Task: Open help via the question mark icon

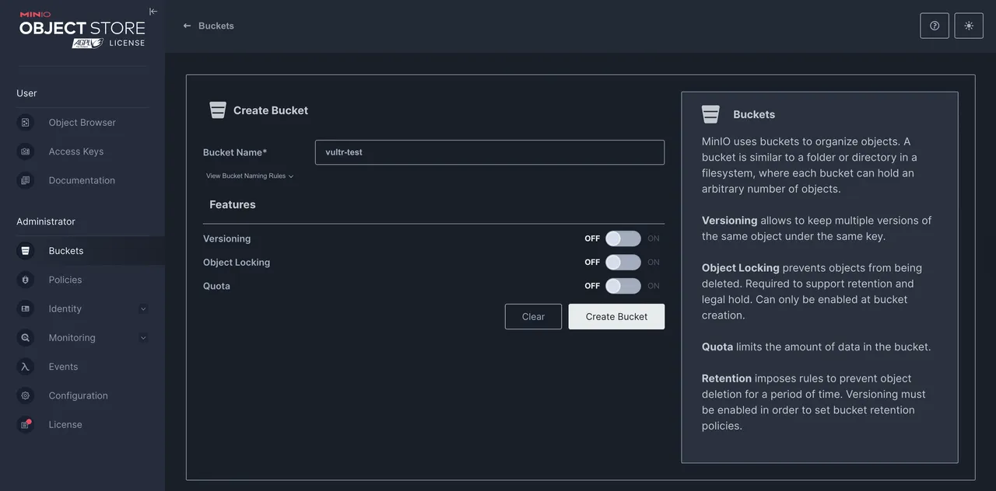Action: coord(935,26)
